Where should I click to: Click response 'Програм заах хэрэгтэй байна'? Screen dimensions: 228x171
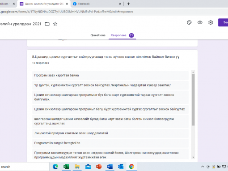pyautogui.click(x=110, y=75)
